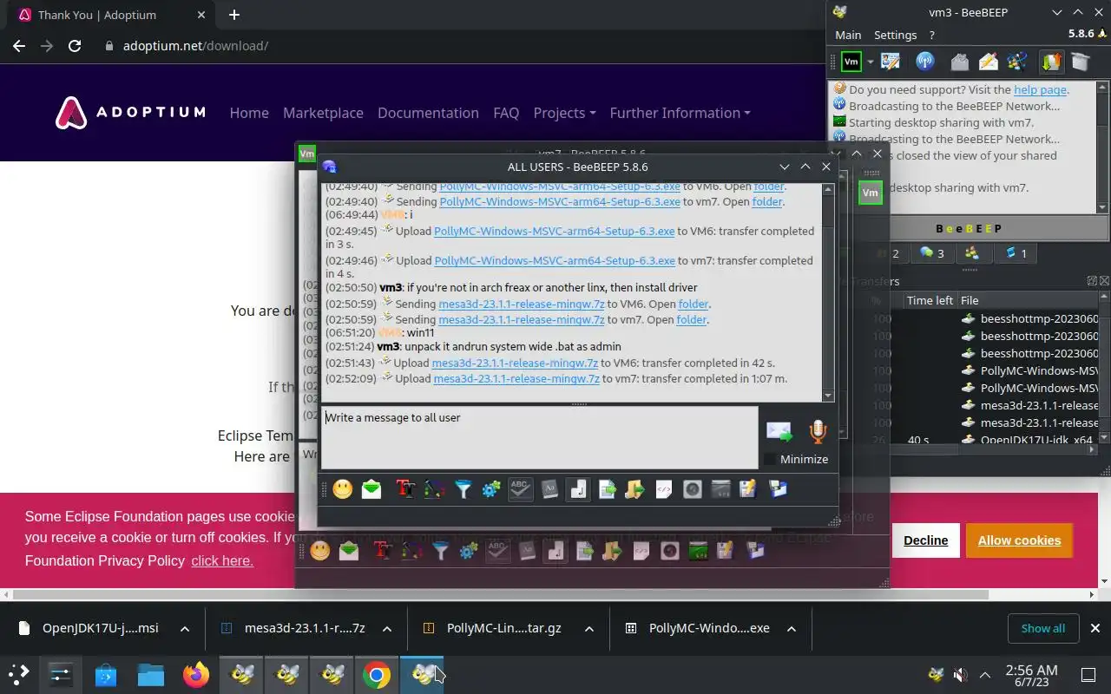Switch to the tab showing blue icon and 1
1111x694 pixels.
point(1016,253)
